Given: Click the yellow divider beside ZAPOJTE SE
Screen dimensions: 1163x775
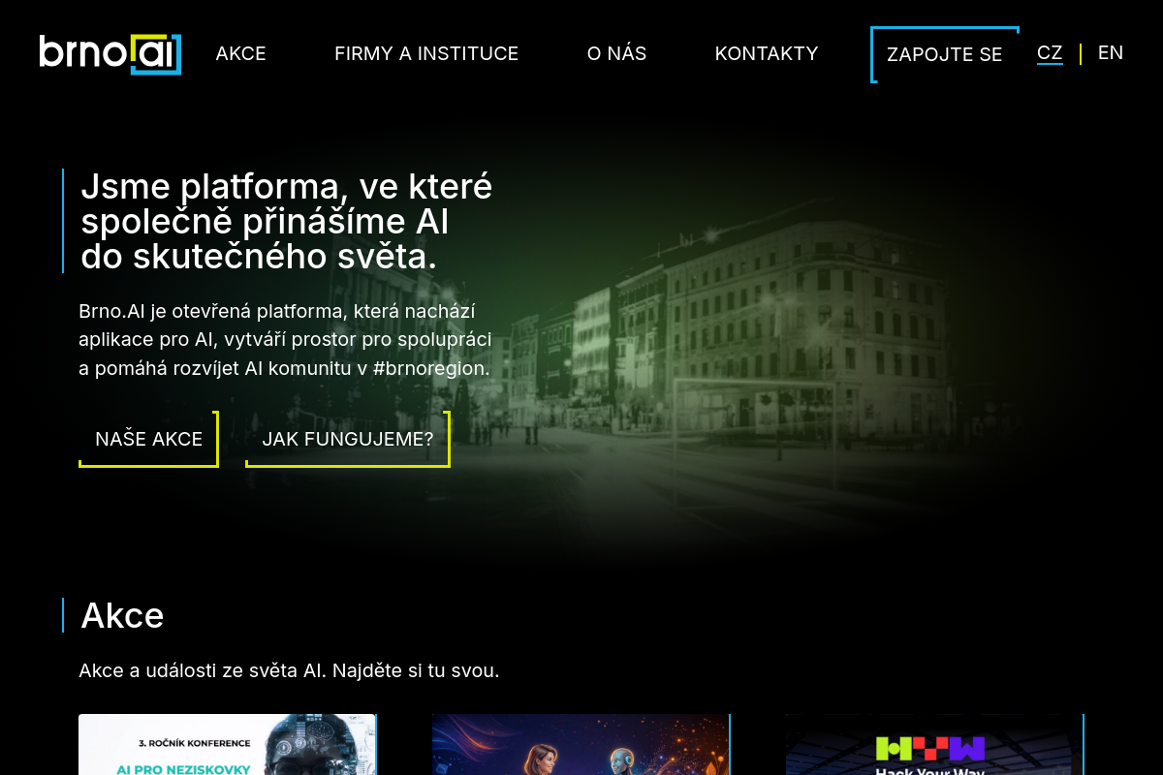Looking at the screenshot, I should coord(1080,53).
